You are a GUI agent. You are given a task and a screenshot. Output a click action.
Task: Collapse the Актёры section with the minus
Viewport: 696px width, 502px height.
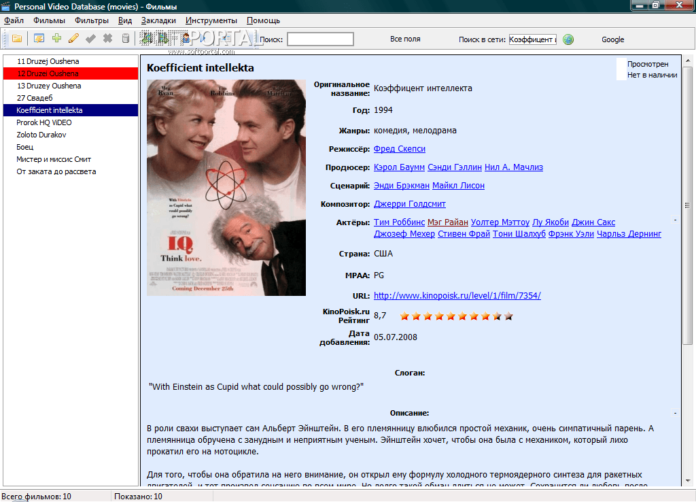pos(675,220)
